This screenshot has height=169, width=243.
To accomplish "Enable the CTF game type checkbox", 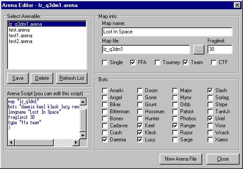I will tap(214, 63).
